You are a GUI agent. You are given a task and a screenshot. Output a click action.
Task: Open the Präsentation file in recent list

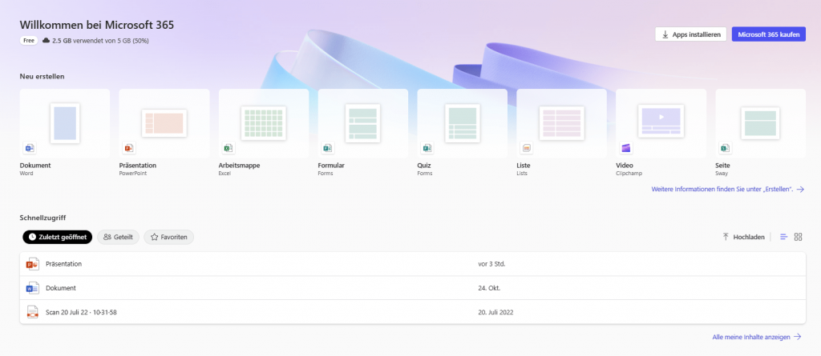pos(413,264)
